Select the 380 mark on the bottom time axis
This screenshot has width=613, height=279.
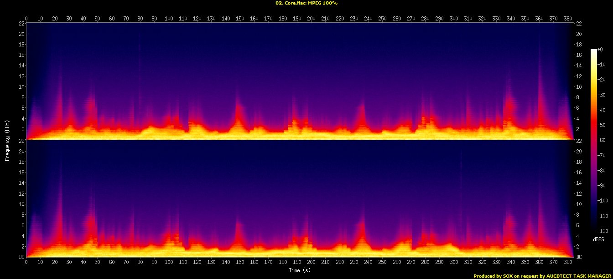click(x=568, y=263)
